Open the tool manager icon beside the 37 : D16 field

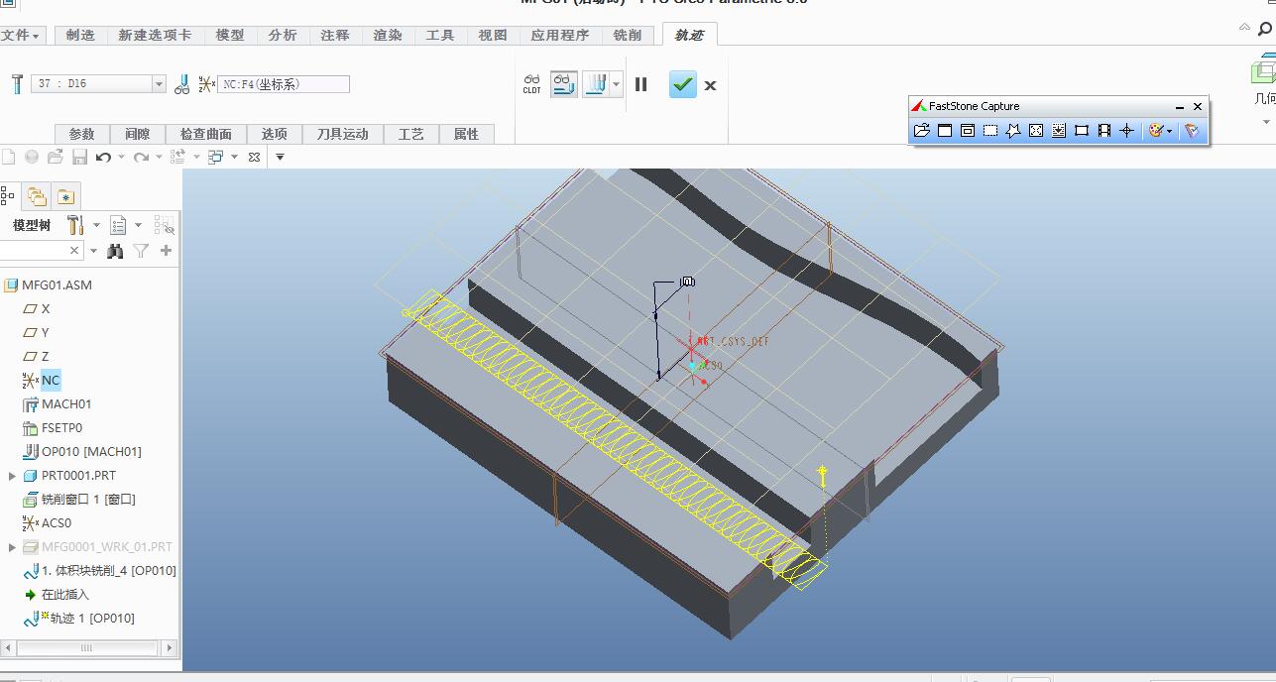[x=17, y=84]
